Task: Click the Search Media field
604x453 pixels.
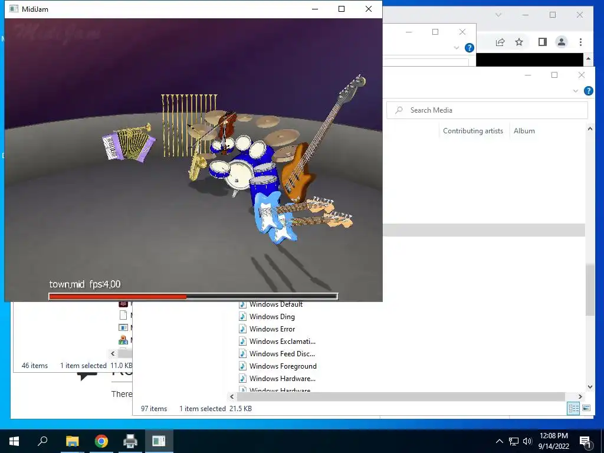Action: [x=487, y=110]
